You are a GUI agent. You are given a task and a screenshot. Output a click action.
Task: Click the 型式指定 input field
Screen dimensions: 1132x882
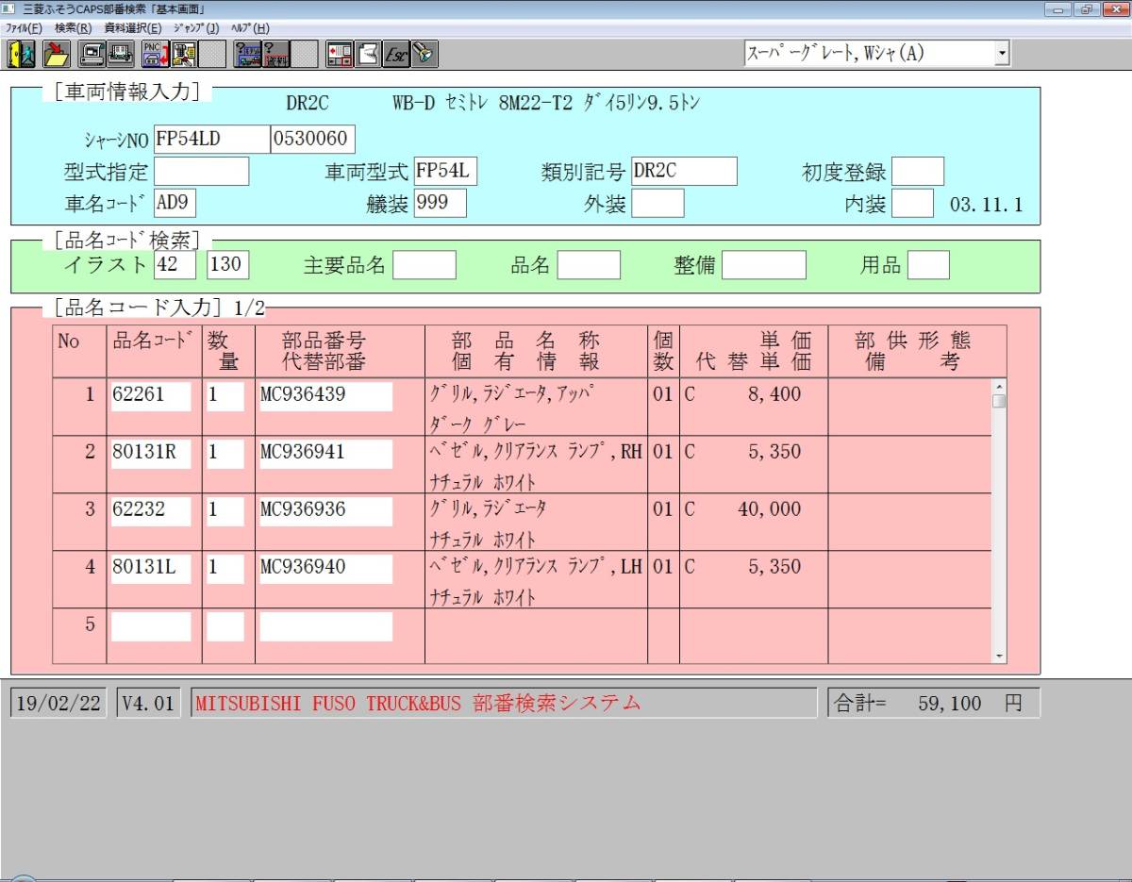201,172
